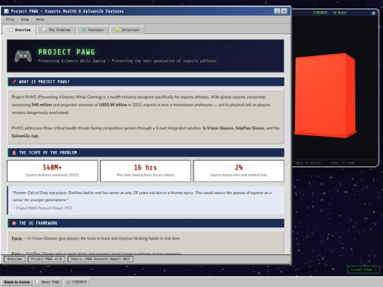The height and width of the screenshot is (287, 383).
Task: Close the Project PAWG window
Action: click(284, 11)
